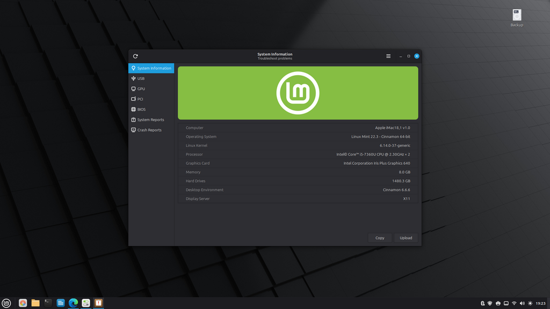The width and height of the screenshot is (550, 309).
Task: Select the 'Apple iMac18,1 v1.0' value
Action: pos(393,128)
